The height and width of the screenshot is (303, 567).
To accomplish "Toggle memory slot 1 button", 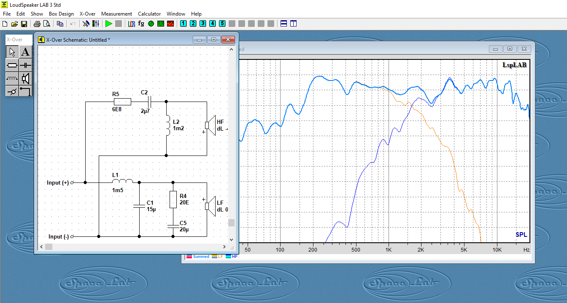I will click(183, 24).
